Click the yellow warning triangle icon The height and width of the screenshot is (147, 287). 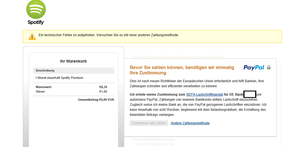click(32, 36)
